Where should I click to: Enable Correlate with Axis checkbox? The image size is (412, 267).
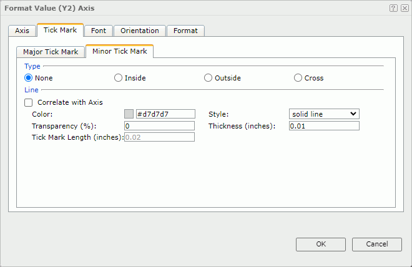click(28, 102)
